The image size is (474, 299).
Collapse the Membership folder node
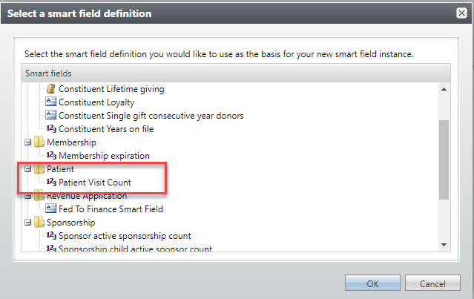(x=28, y=142)
